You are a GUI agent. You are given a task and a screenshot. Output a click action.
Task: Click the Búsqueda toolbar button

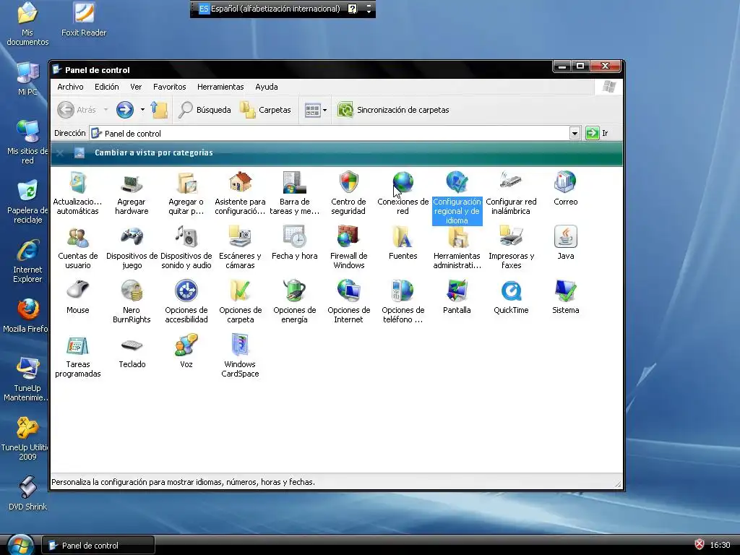tap(205, 110)
